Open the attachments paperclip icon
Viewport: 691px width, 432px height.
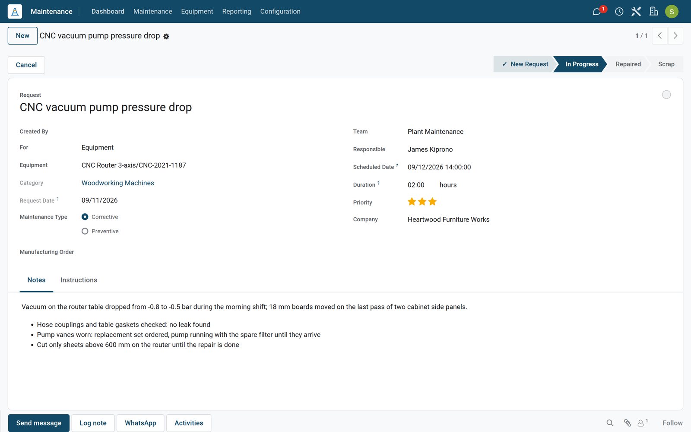(627, 423)
